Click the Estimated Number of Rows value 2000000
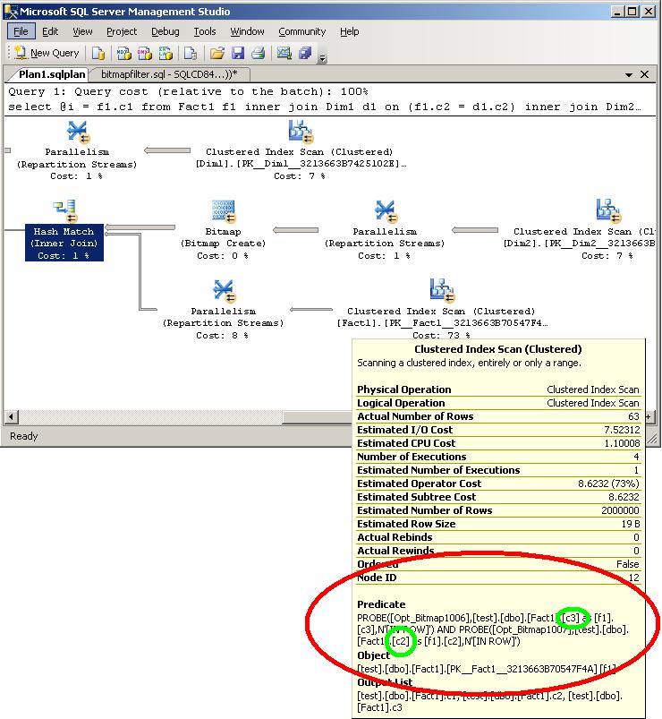The image size is (662, 719). (x=620, y=510)
